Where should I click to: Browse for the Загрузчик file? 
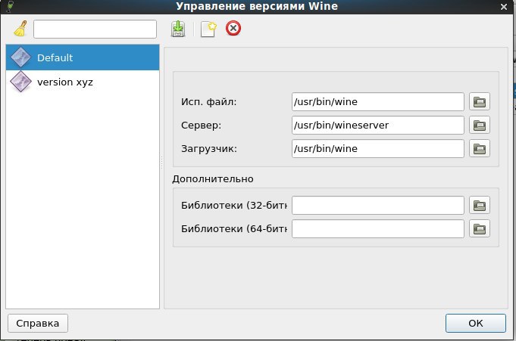tap(480, 148)
